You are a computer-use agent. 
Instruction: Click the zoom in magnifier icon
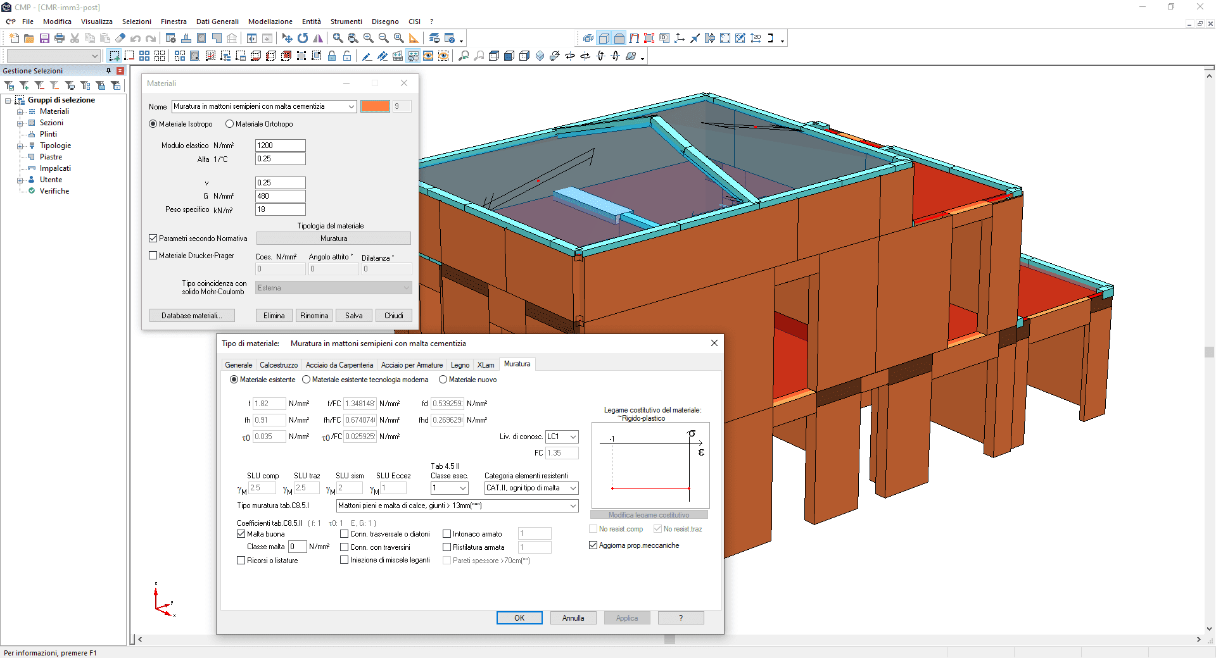(369, 39)
